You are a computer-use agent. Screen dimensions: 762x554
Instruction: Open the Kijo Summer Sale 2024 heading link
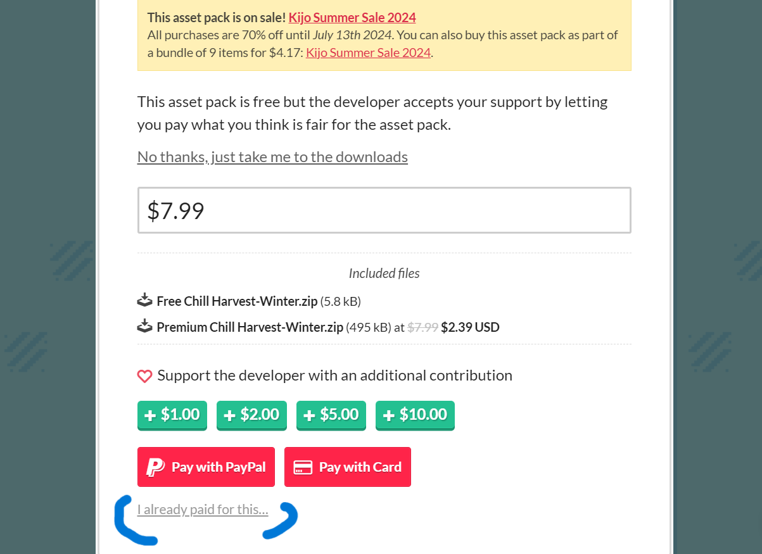352,17
